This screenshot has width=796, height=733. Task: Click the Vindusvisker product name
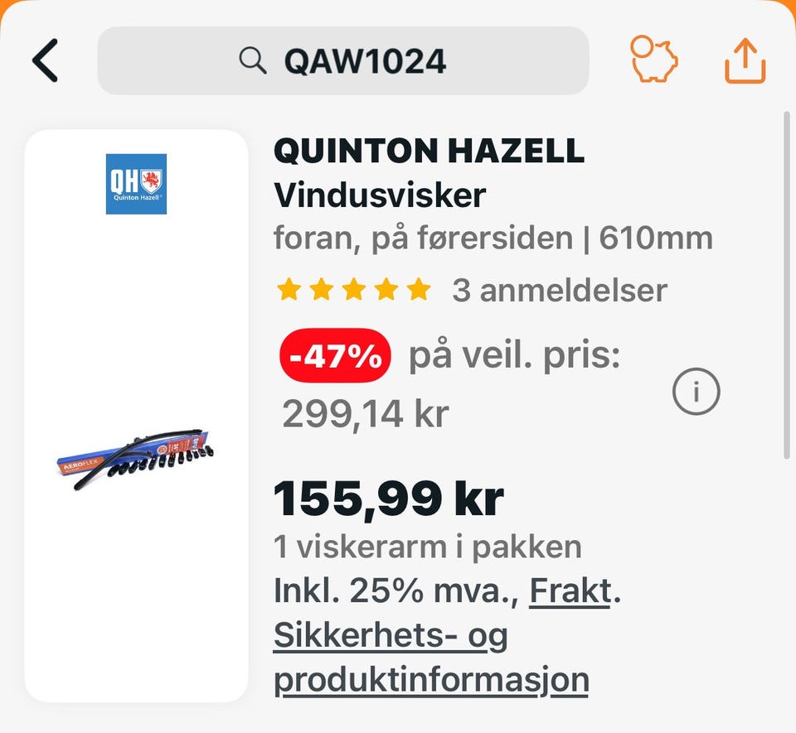click(x=380, y=195)
